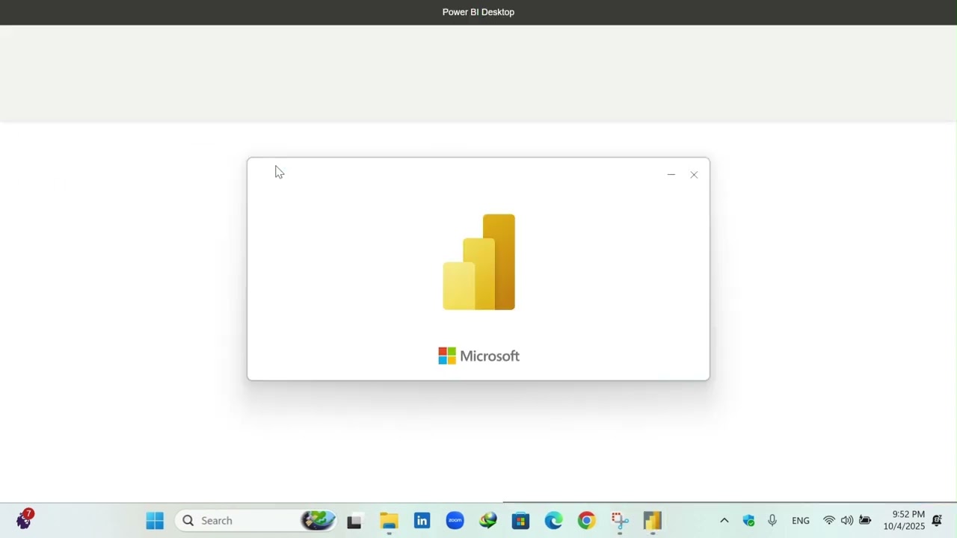
Task: Launch Microsoft Edge from the taskbar
Action: coord(553,521)
